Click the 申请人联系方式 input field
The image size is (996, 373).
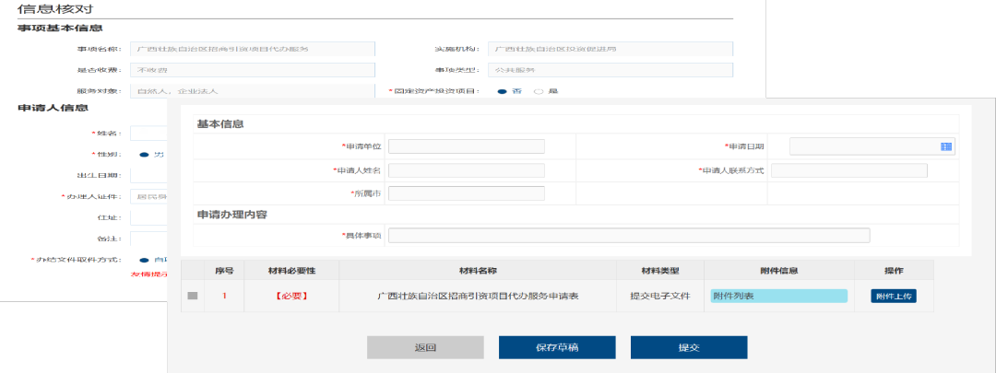point(848,170)
